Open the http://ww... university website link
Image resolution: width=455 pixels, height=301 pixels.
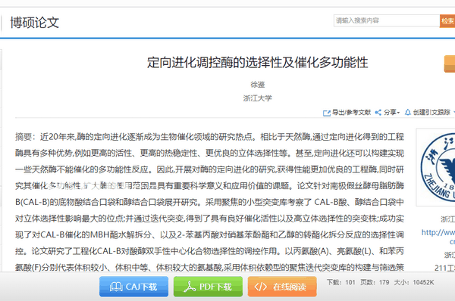click(x=438, y=237)
